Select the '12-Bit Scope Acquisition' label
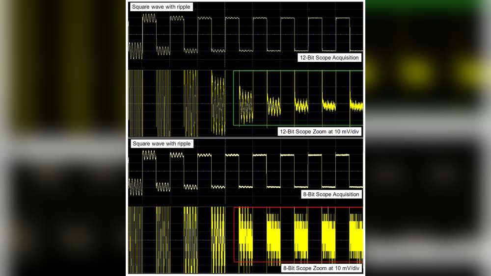Image resolution: width=491 pixels, height=276 pixels. tap(329, 57)
